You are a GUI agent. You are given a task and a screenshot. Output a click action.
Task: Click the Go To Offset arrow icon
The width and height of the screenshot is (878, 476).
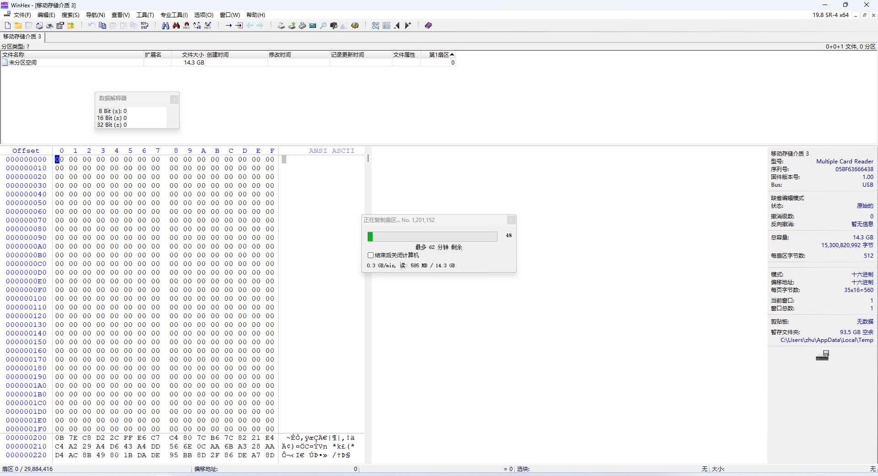229,26
